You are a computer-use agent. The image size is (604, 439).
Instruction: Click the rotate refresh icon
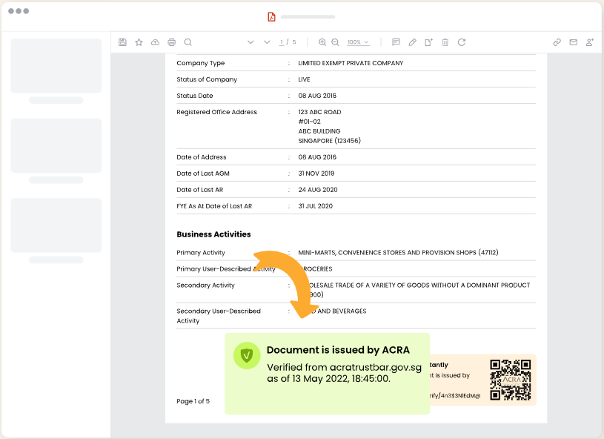point(461,42)
